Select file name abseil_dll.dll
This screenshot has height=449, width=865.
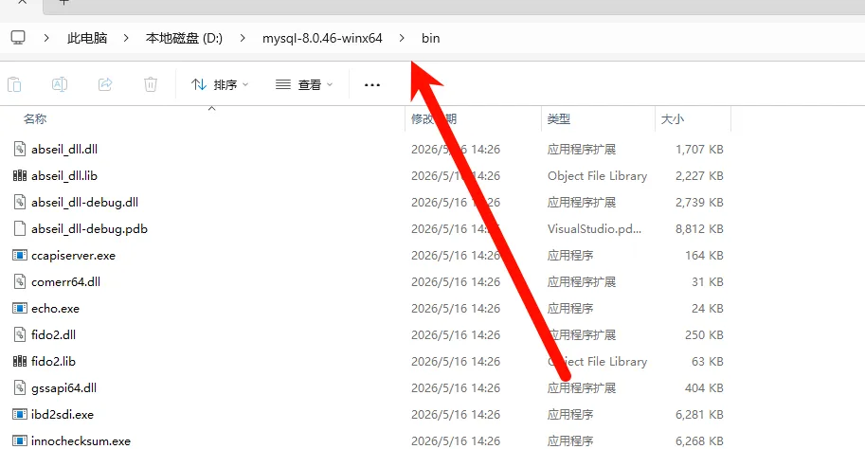(x=64, y=149)
